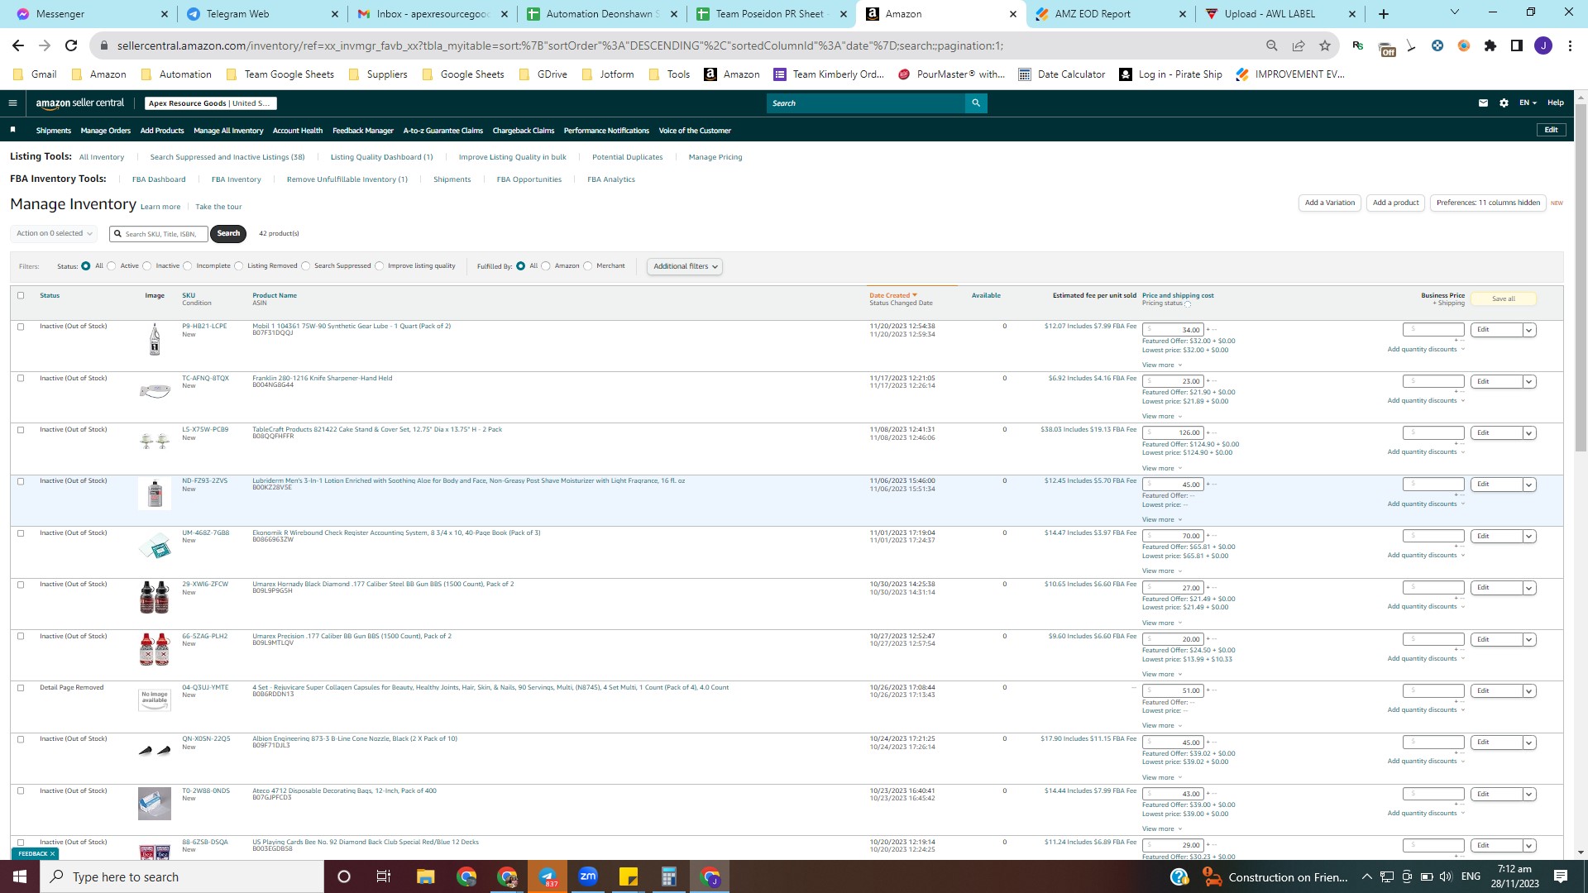Open Sticky Notes from the taskbar
The height and width of the screenshot is (893, 1588).
(629, 876)
